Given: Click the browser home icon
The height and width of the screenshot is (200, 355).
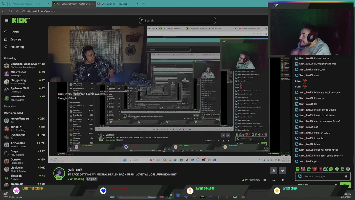Looking at the screenshot, I should (x=17, y=11).
